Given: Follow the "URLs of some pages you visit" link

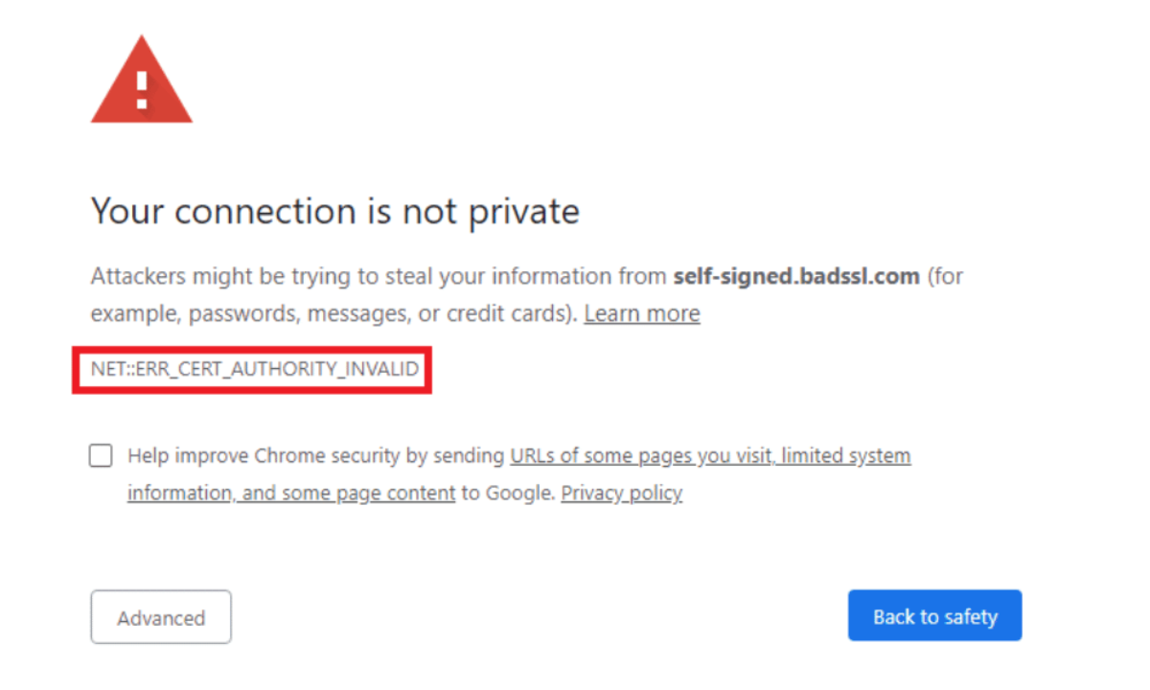Looking at the screenshot, I should (x=640, y=455).
